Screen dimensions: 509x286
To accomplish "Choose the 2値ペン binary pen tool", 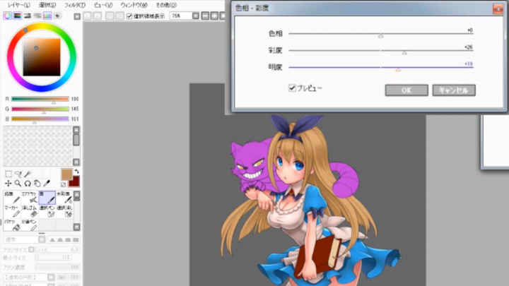I will coord(30,225).
